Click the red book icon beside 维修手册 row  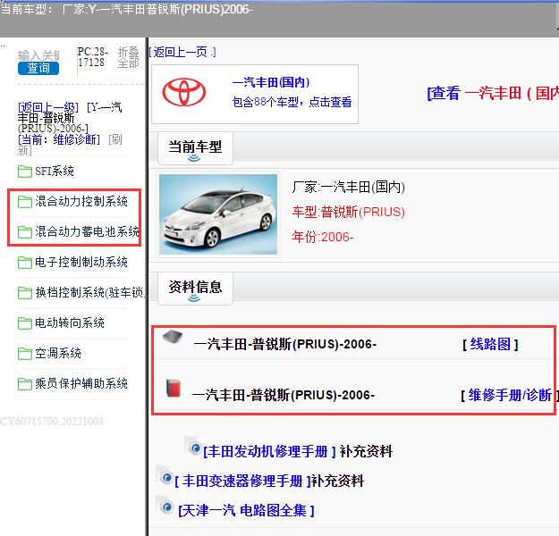coord(174,388)
